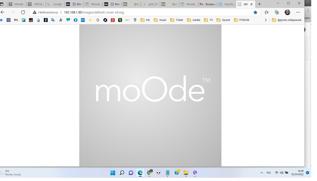Expand the Sound bookmarks folder
The width and height of the screenshot is (317, 181).
click(223, 20)
